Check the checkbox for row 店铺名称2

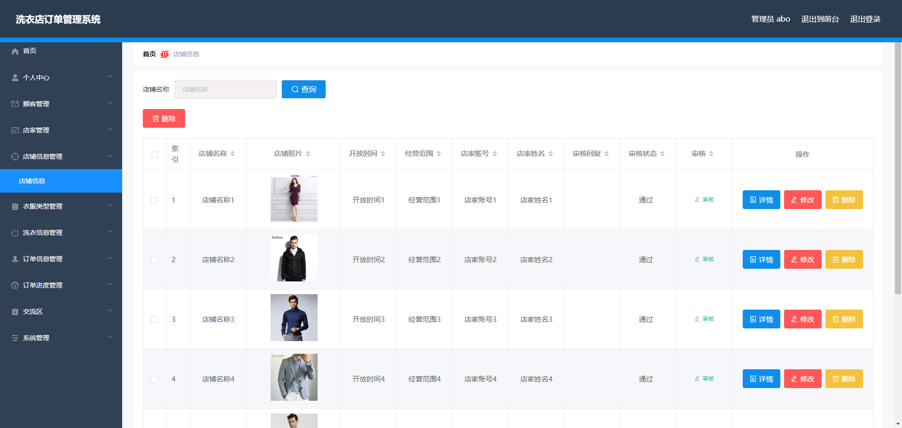click(x=154, y=260)
